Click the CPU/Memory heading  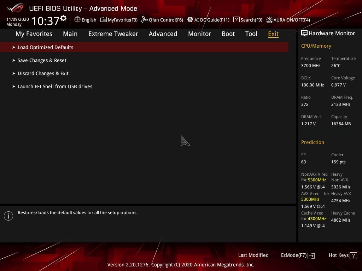[316, 46]
